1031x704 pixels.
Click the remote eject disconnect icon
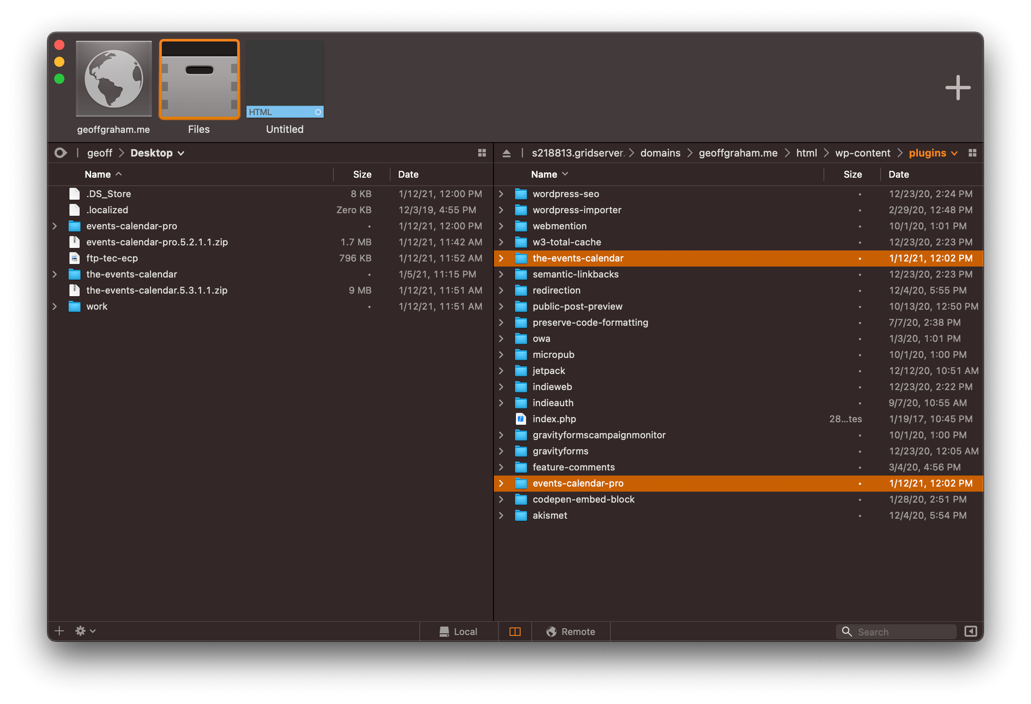click(506, 153)
